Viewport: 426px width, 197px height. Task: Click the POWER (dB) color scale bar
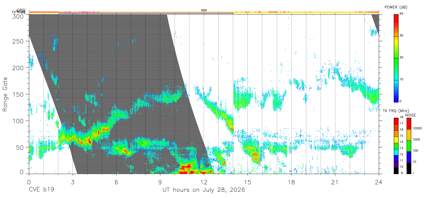pos(395,58)
